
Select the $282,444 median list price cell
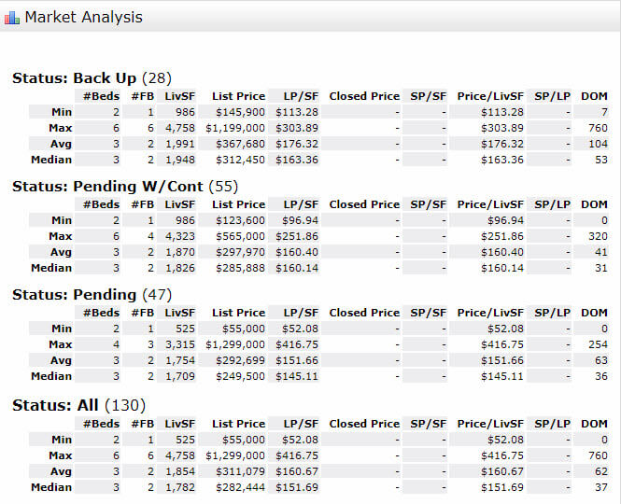pyautogui.click(x=241, y=487)
